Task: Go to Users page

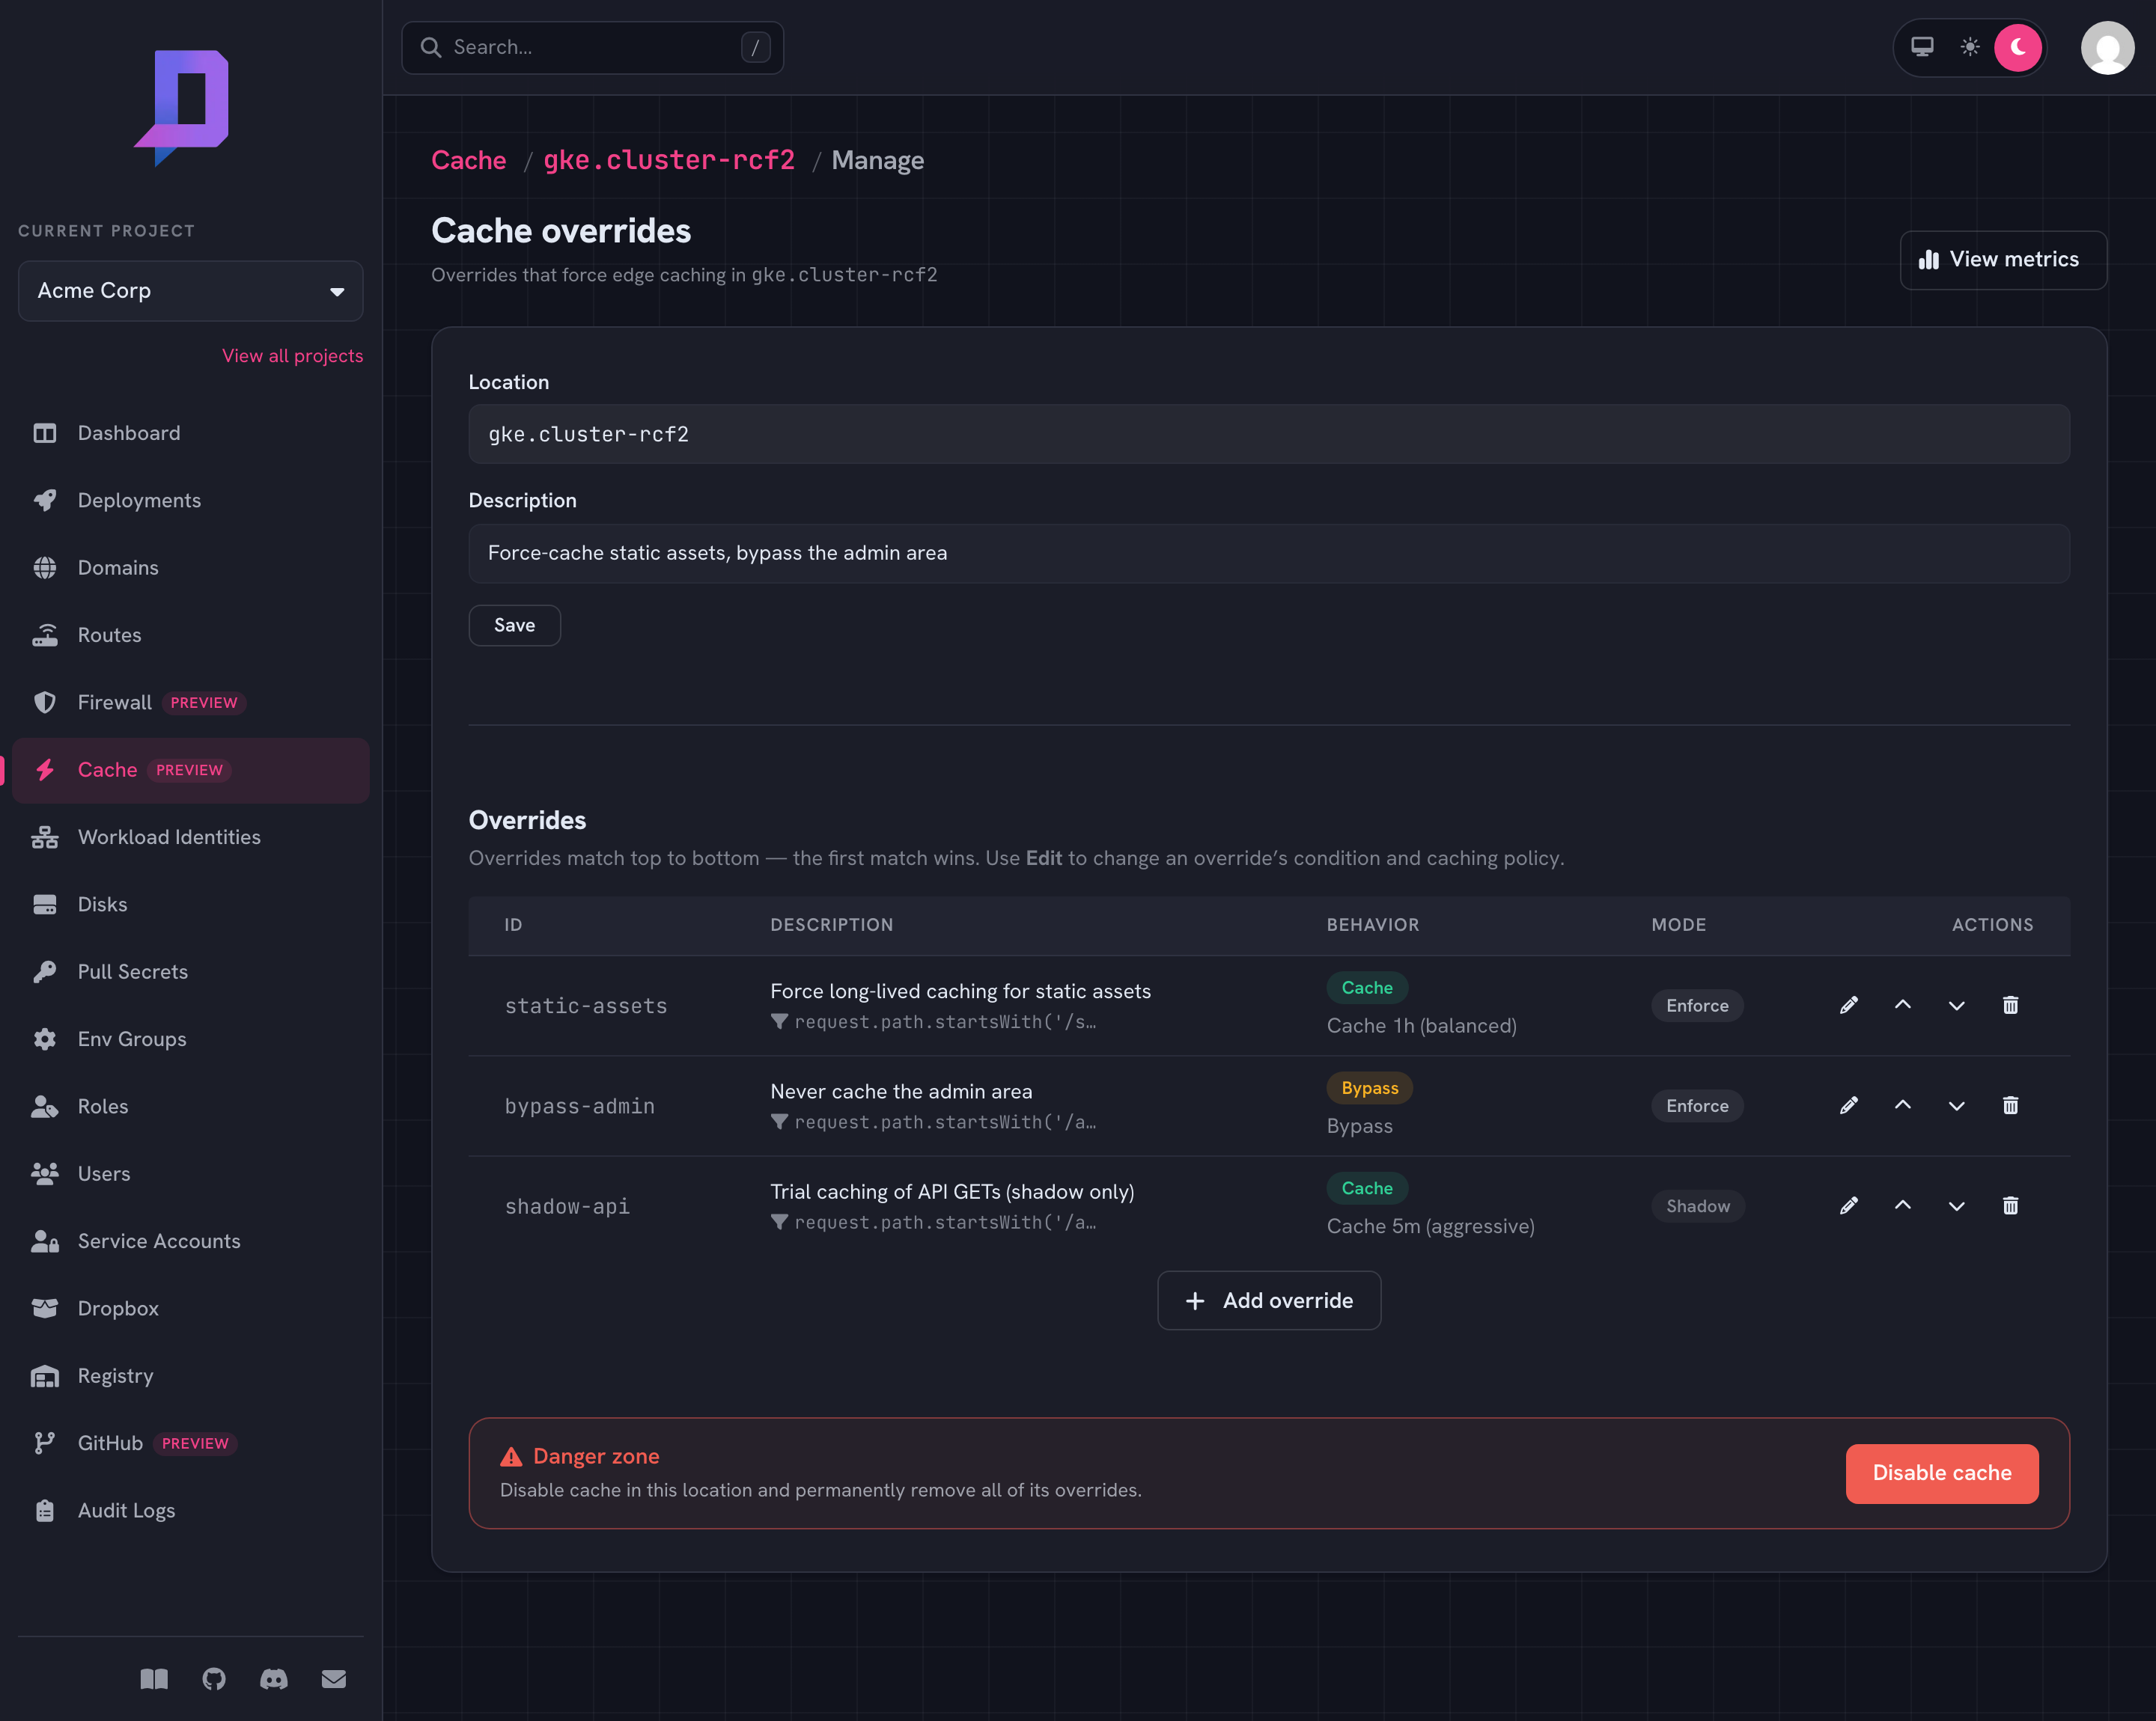Action: [190, 1174]
